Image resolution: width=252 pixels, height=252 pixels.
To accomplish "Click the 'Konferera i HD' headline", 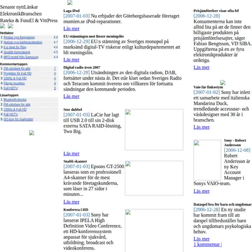I will [x=76, y=210].
